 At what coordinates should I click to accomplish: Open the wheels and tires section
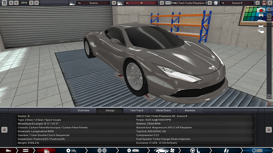click(102, 150)
